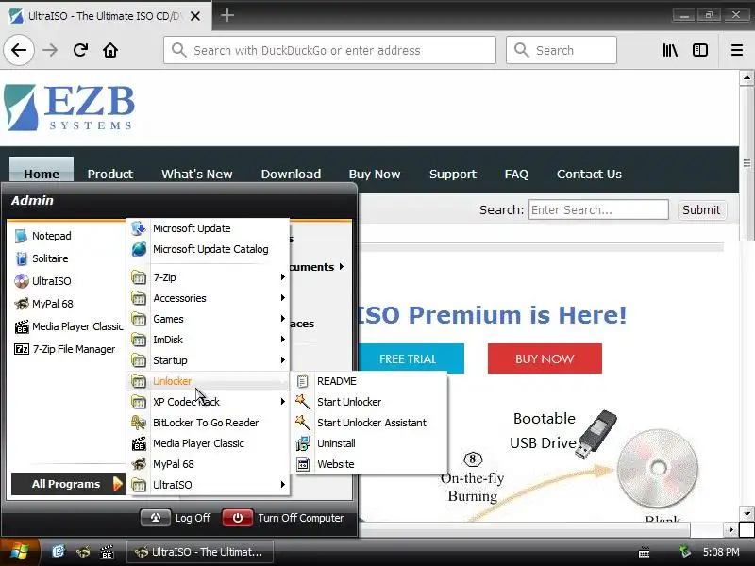Expand the Unlocker folder

(208, 381)
